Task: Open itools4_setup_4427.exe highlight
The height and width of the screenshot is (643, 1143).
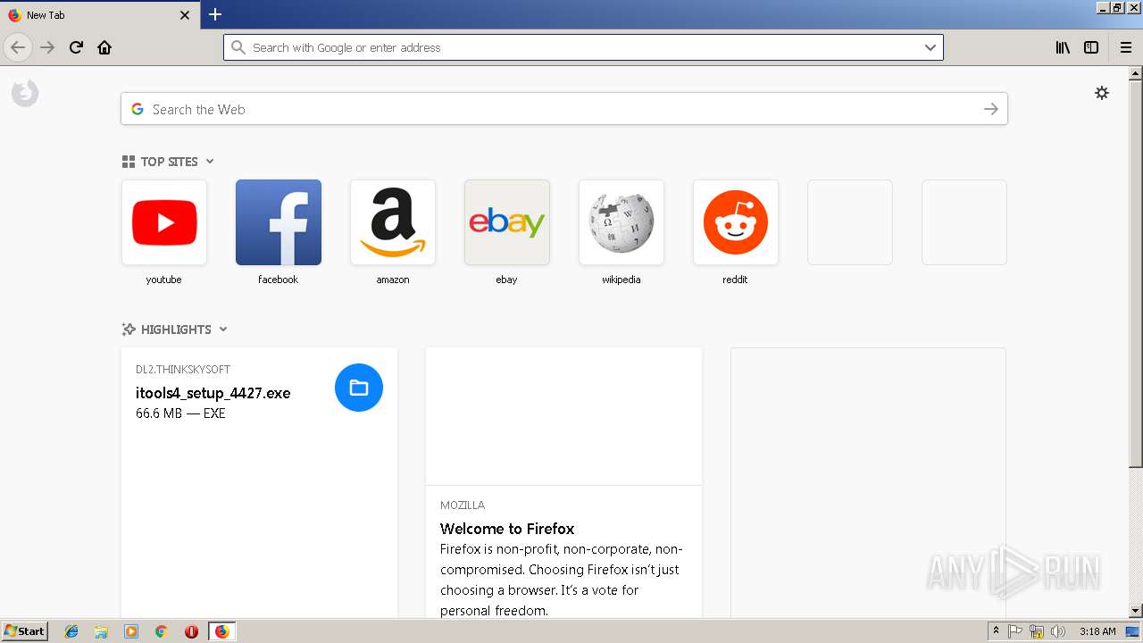Action: 259,482
